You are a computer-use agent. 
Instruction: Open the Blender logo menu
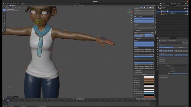pyautogui.click(x=4, y=4)
